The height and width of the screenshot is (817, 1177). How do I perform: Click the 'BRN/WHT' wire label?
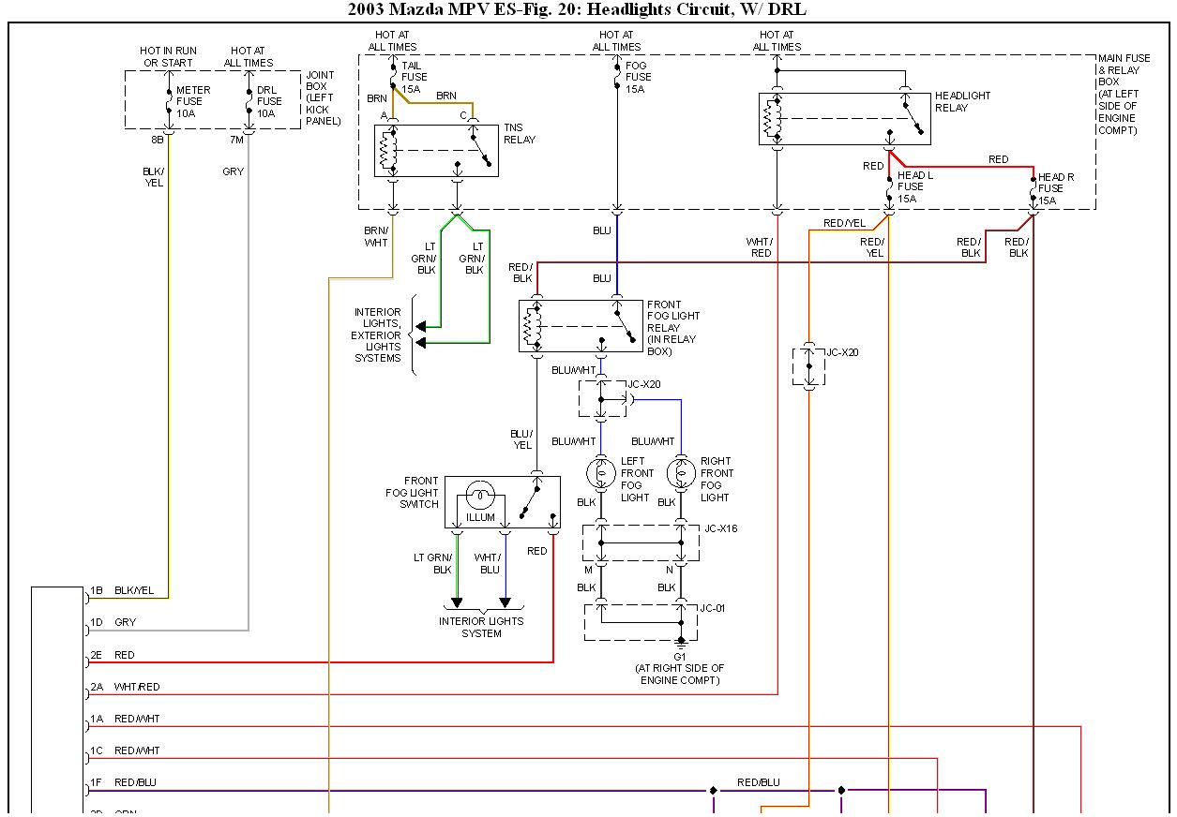[x=376, y=236]
